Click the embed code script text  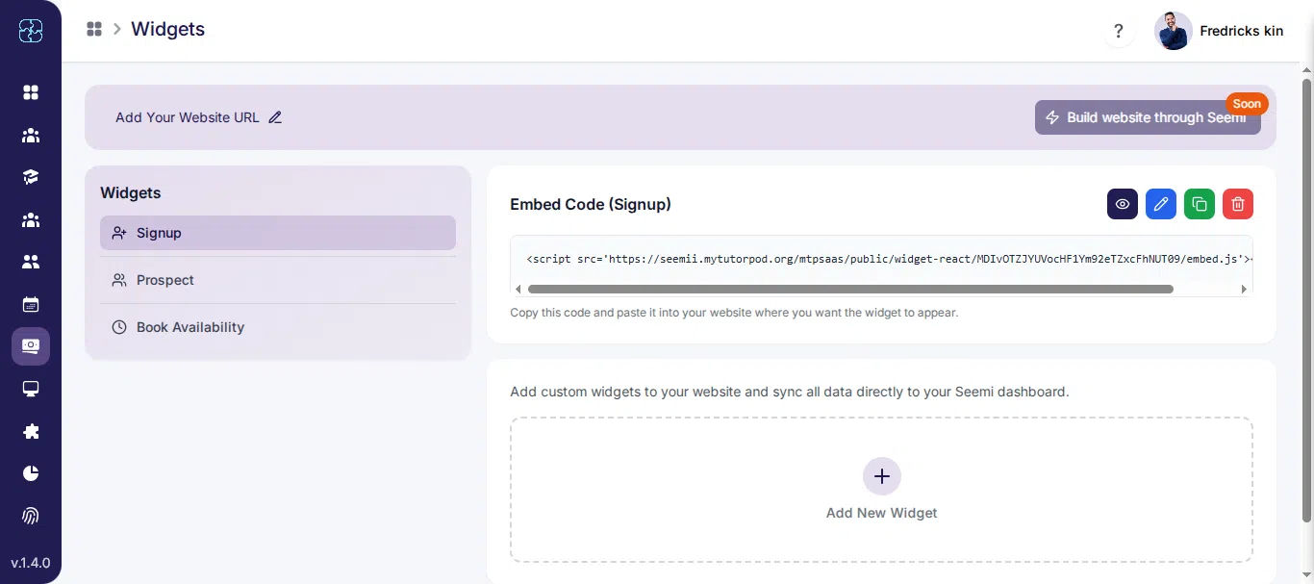coord(889,259)
